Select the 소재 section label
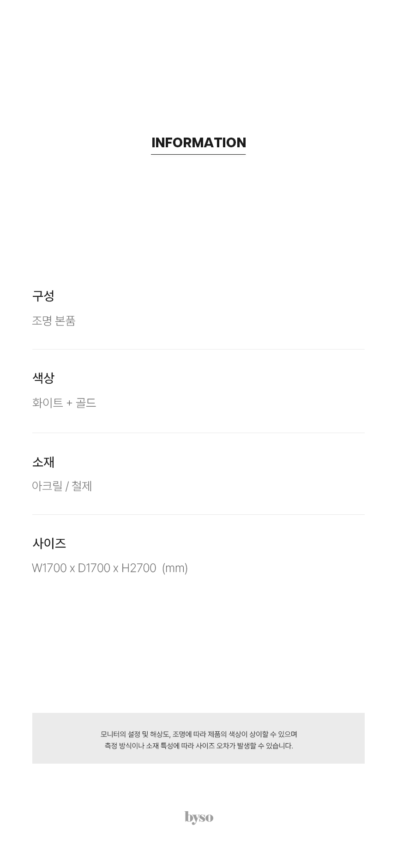 (x=43, y=462)
